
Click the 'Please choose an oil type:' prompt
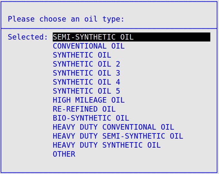(66, 19)
